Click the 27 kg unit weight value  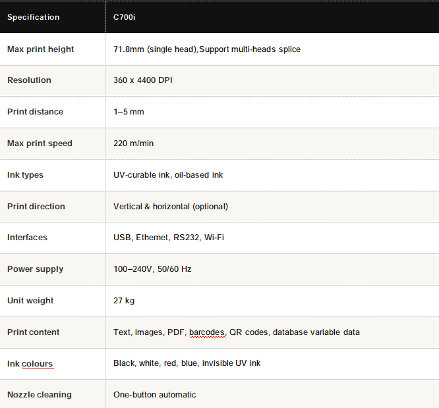pos(124,301)
